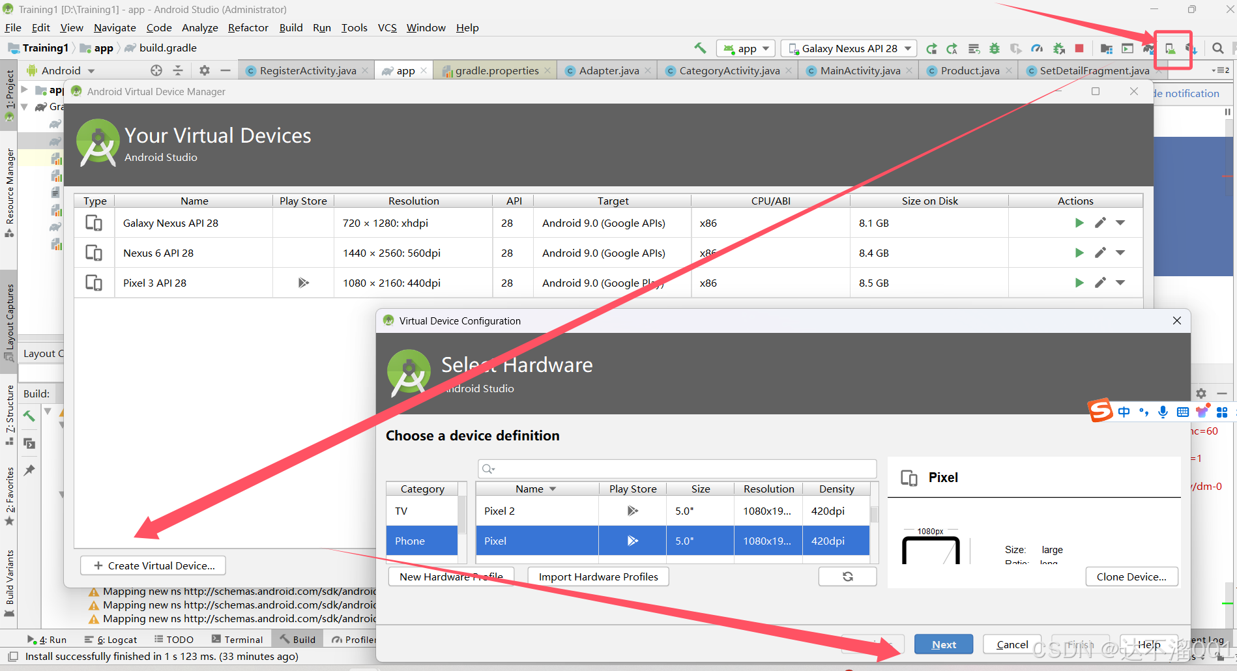Click the Run Anything icon in the toolbar
The image size is (1237, 671).
click(x=1128, y=48)
